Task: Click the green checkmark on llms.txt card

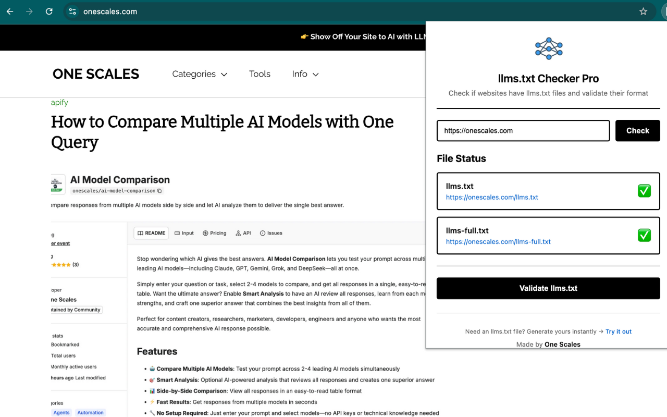Action: click(644, 191)
